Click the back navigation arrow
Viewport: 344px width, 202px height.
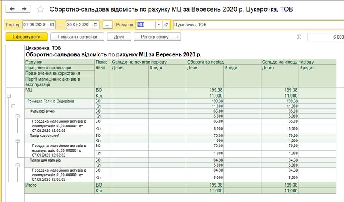[x=12, y=9]
